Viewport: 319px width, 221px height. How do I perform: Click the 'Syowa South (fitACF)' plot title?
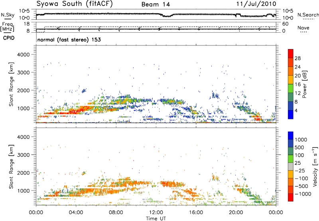pyautogui.click(x=75, y=4)
